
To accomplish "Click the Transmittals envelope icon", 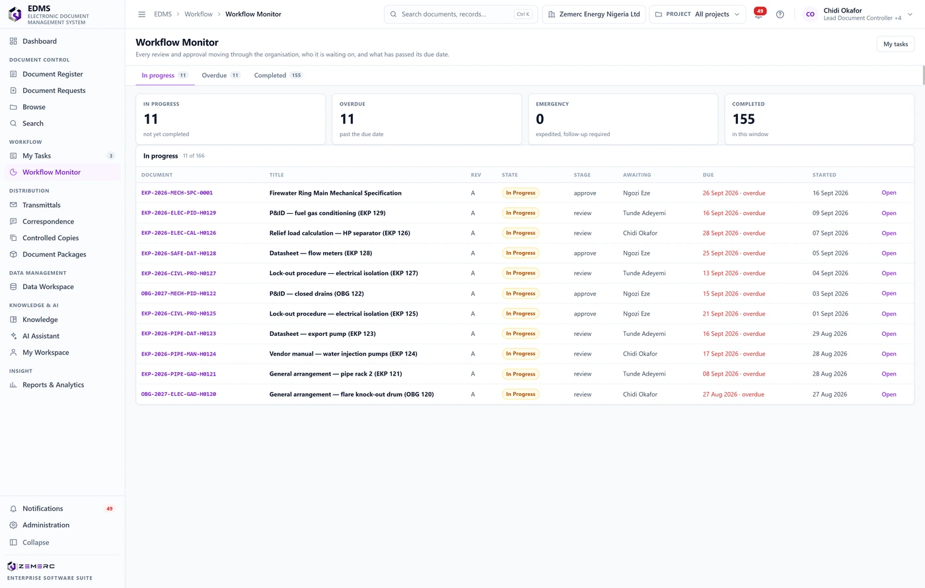I will (13, 205).
